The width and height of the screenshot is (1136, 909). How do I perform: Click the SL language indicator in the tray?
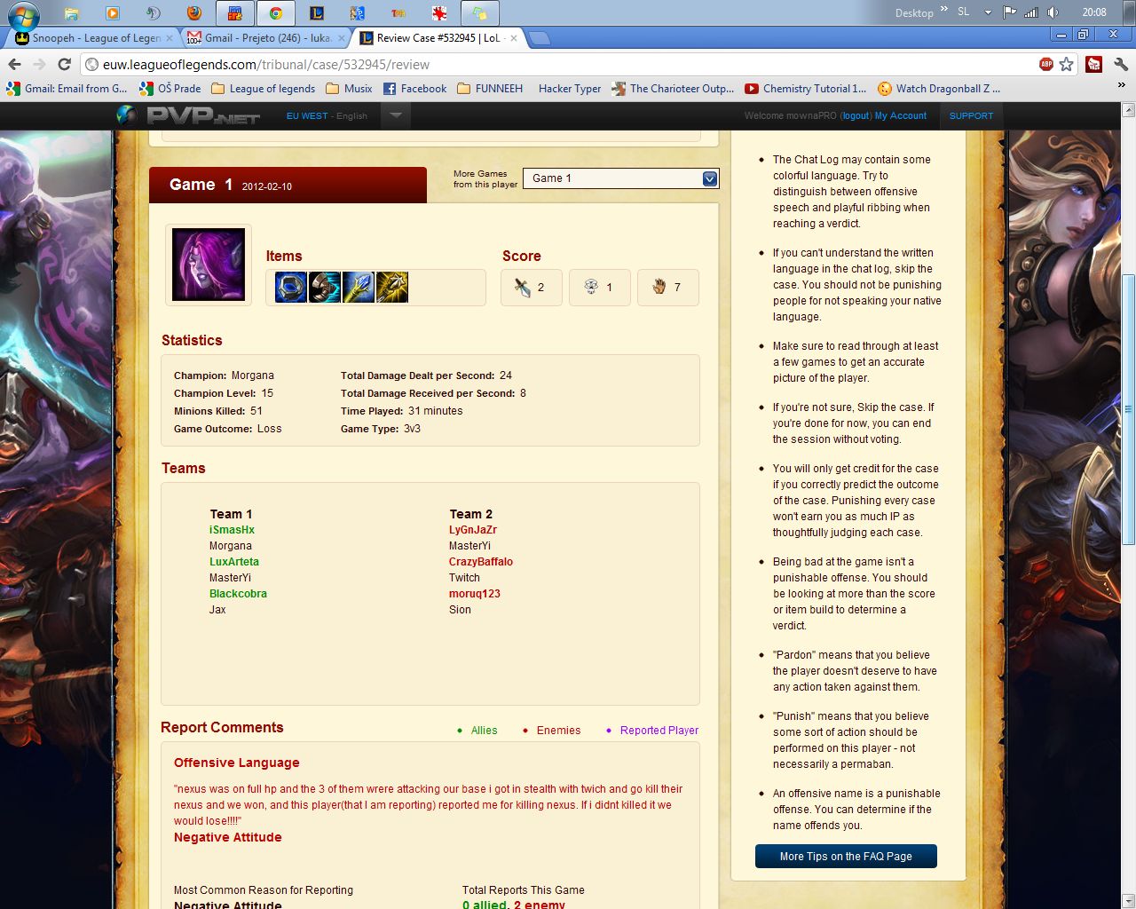(964, 12)
